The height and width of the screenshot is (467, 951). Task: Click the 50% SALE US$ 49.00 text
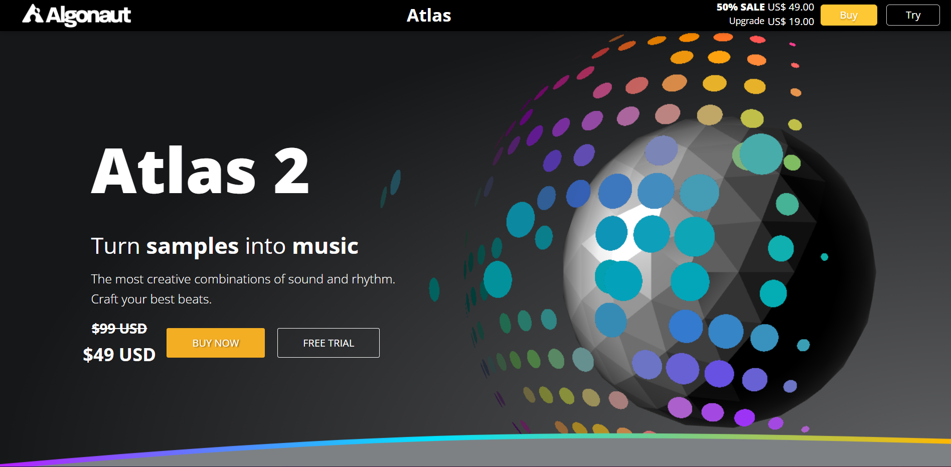click(x=765, y=7)
